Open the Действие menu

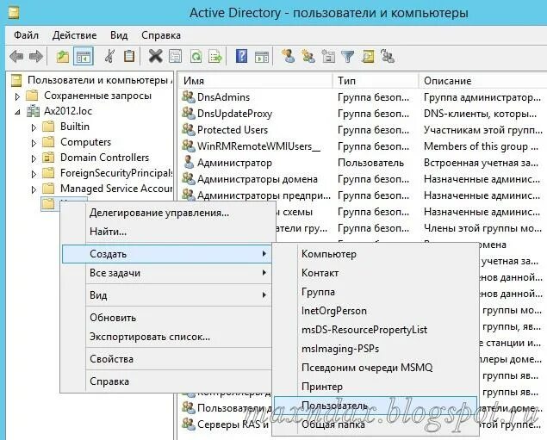[x=74, y=35]
